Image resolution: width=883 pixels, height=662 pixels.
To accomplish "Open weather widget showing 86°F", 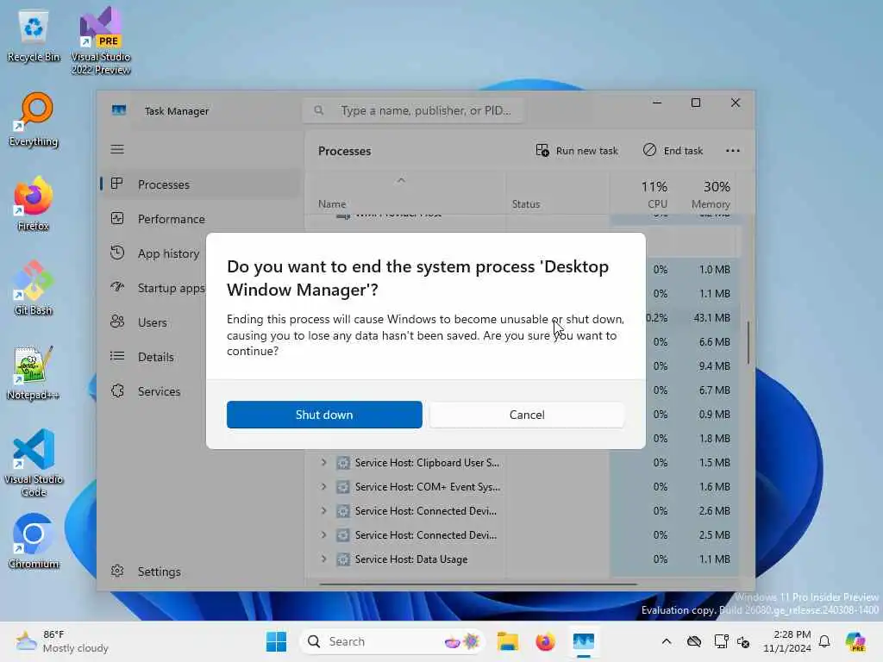I will (62, 641).
